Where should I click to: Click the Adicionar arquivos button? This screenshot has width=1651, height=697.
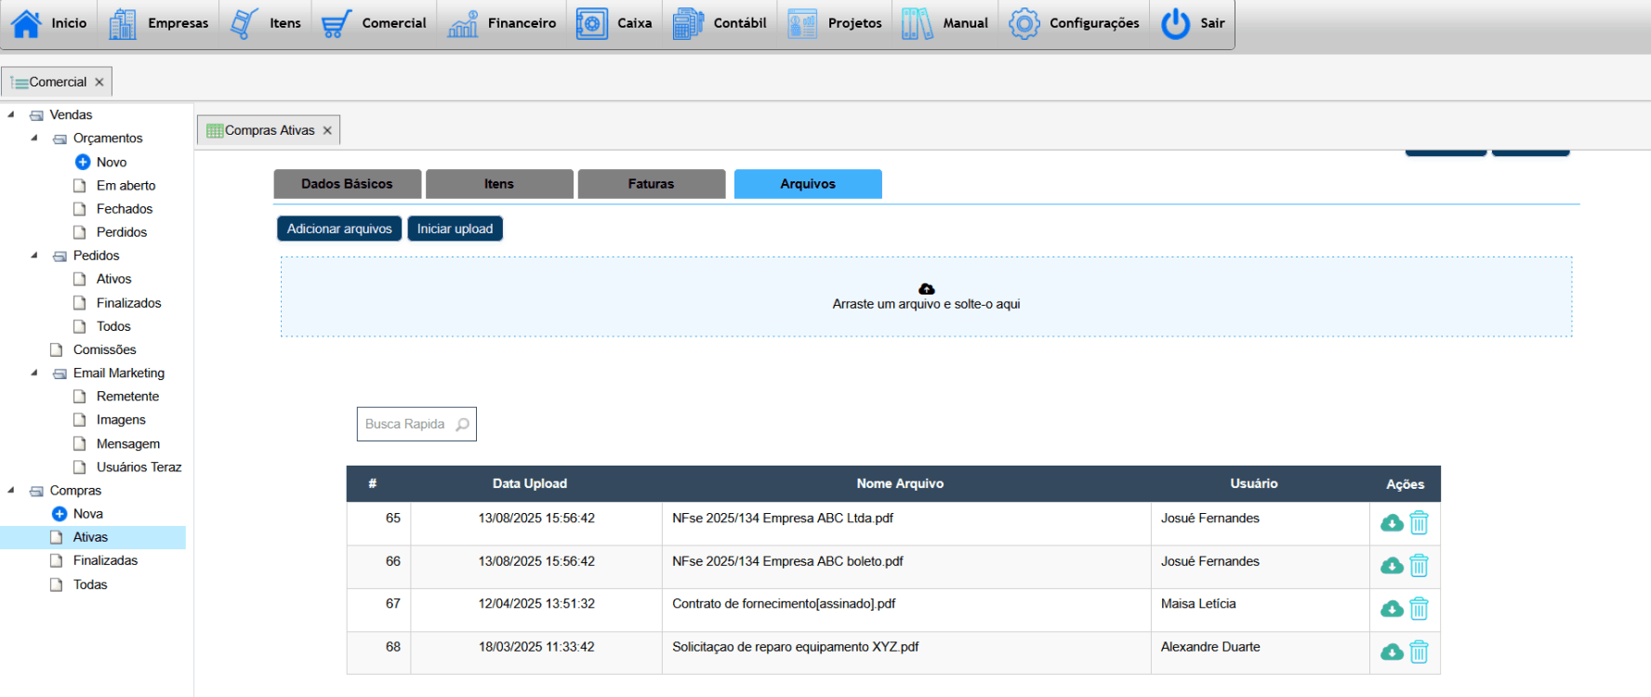(339, 229)
